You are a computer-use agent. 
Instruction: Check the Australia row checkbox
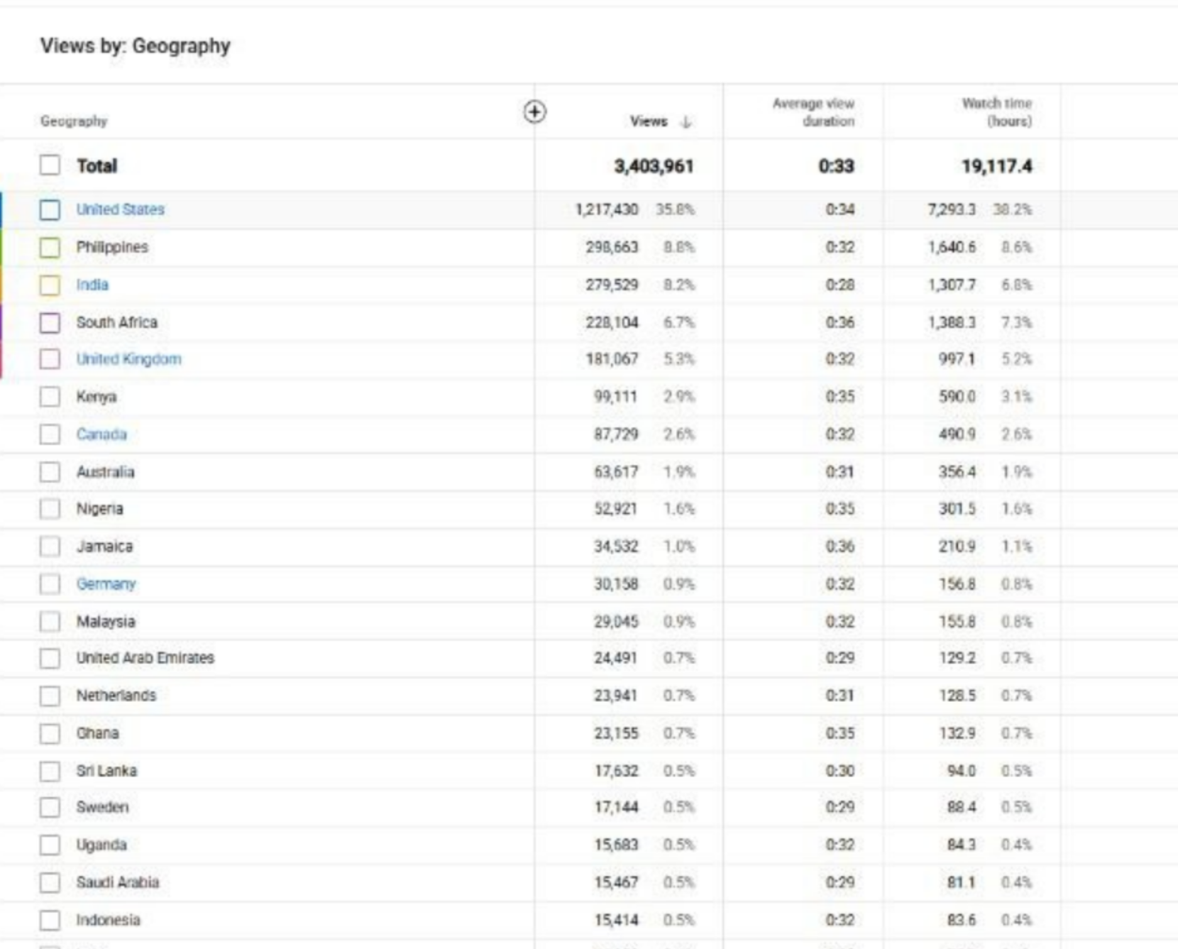coord(50,472)
